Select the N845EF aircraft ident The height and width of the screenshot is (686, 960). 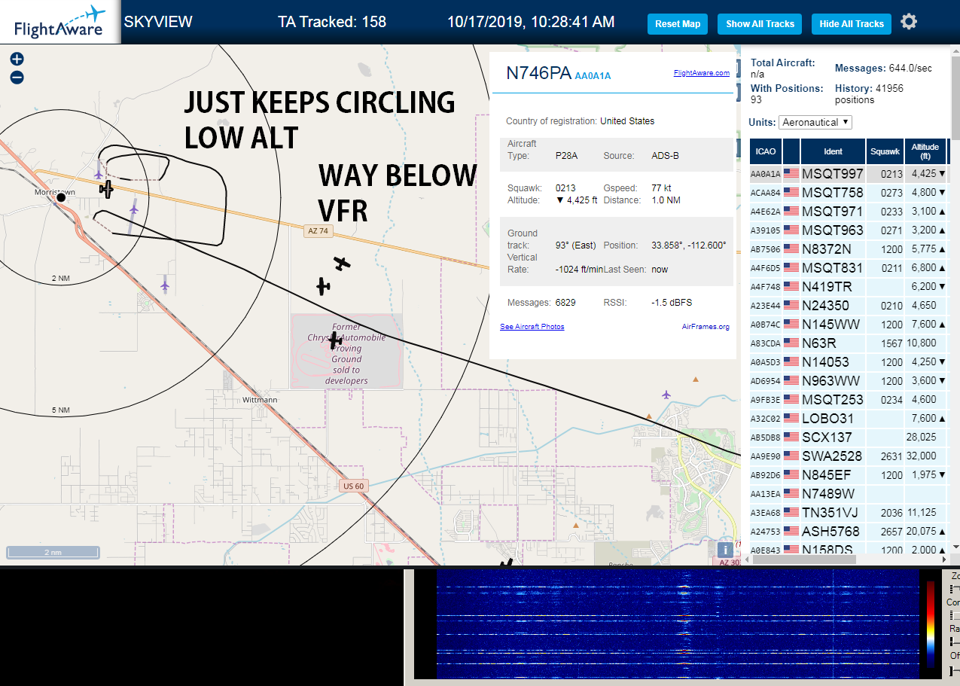tap(826, 474)
